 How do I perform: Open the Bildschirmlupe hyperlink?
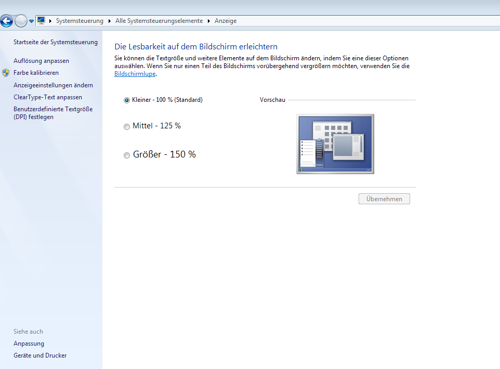(x=135, y=74)
